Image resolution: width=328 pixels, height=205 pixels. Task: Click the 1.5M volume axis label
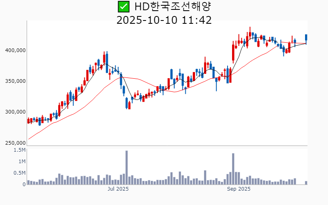[19, 150]
